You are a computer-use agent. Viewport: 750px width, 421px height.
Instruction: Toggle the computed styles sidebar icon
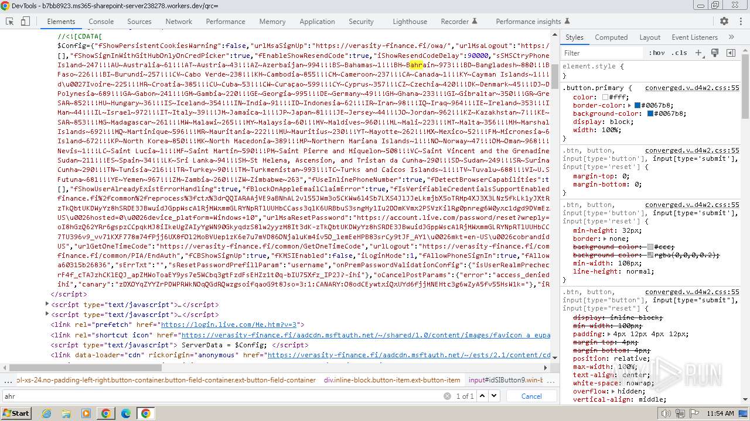[731, 53]
